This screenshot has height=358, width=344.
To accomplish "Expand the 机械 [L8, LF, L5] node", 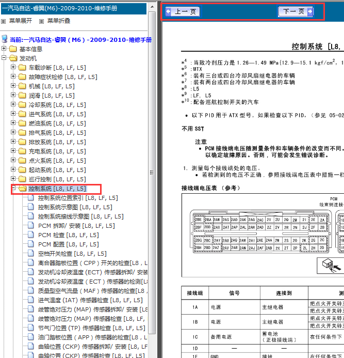I will point(13,86).
